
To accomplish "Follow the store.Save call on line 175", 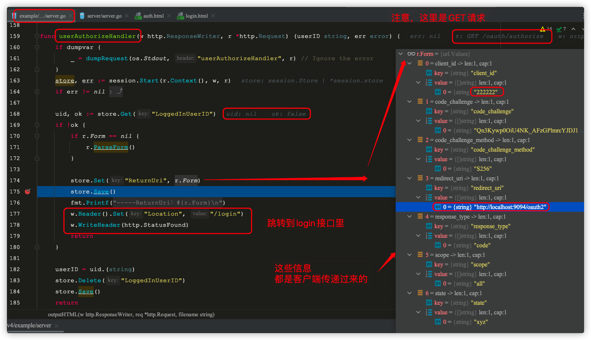I will (101, 192).
